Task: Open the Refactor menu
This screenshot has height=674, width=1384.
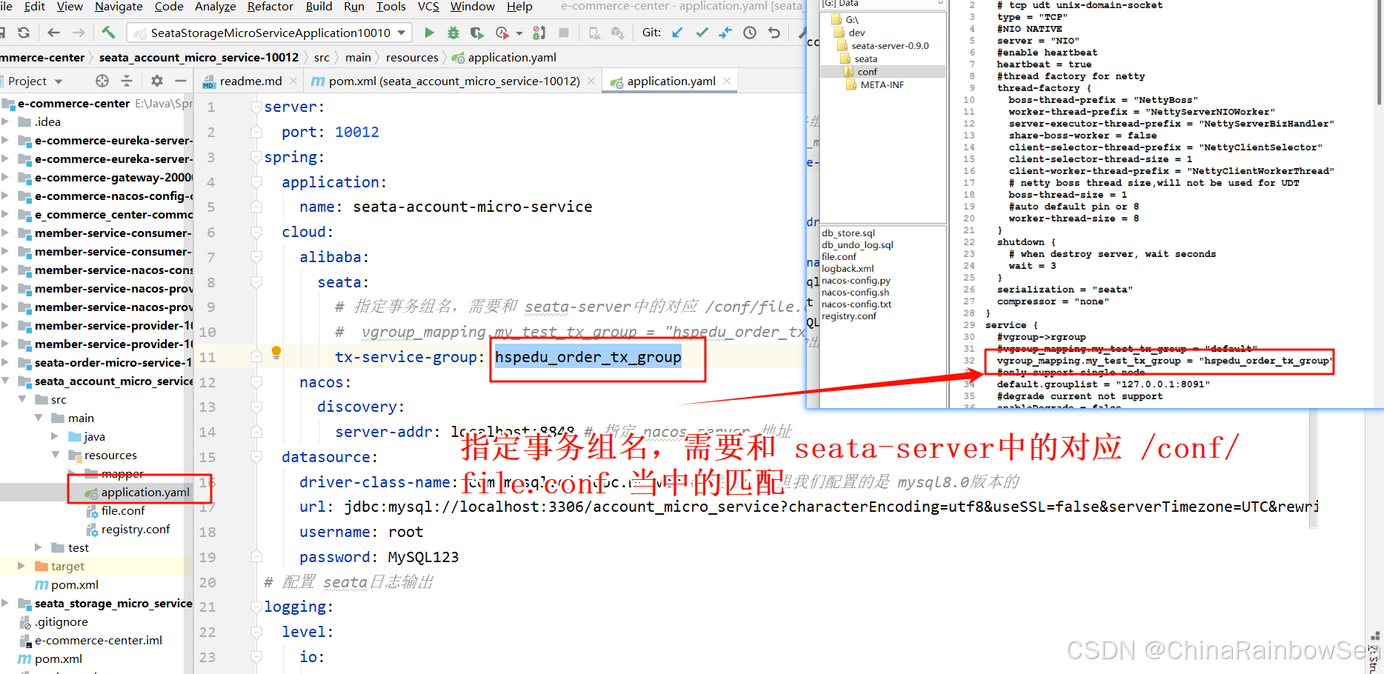Action: coord(270,7)
